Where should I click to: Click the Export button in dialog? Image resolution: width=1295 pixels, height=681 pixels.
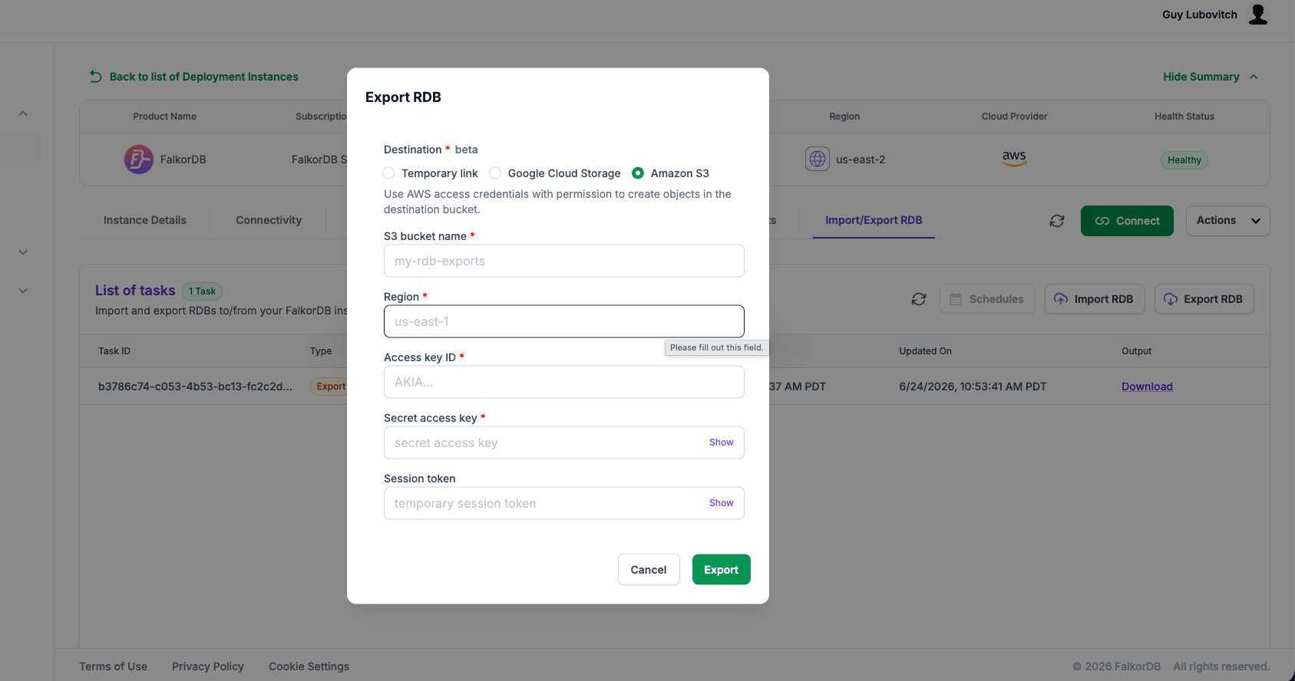point(722,570)
